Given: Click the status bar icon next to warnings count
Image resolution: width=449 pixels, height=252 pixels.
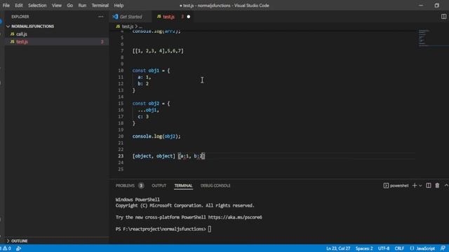Looking at the screenshot, I should (18, 248).
